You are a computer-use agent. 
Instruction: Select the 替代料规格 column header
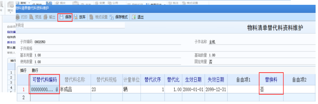[107, 80]
